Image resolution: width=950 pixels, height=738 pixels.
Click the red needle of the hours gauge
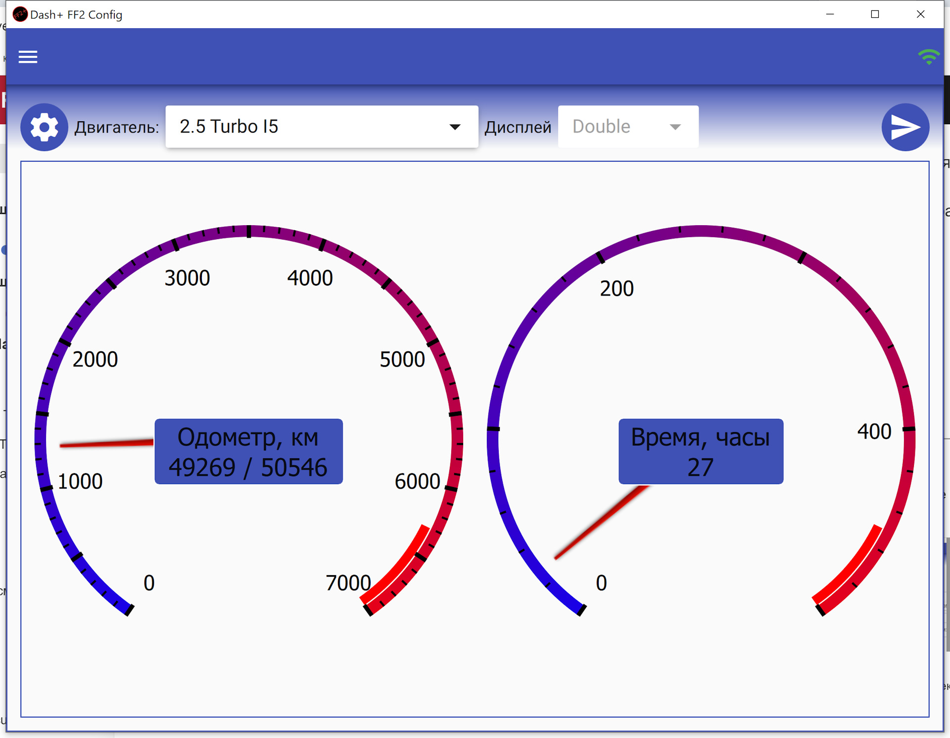coord(602,522)
